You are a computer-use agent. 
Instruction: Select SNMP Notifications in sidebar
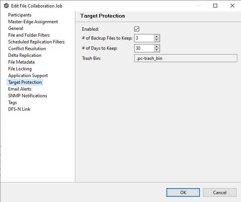(28, 96)
